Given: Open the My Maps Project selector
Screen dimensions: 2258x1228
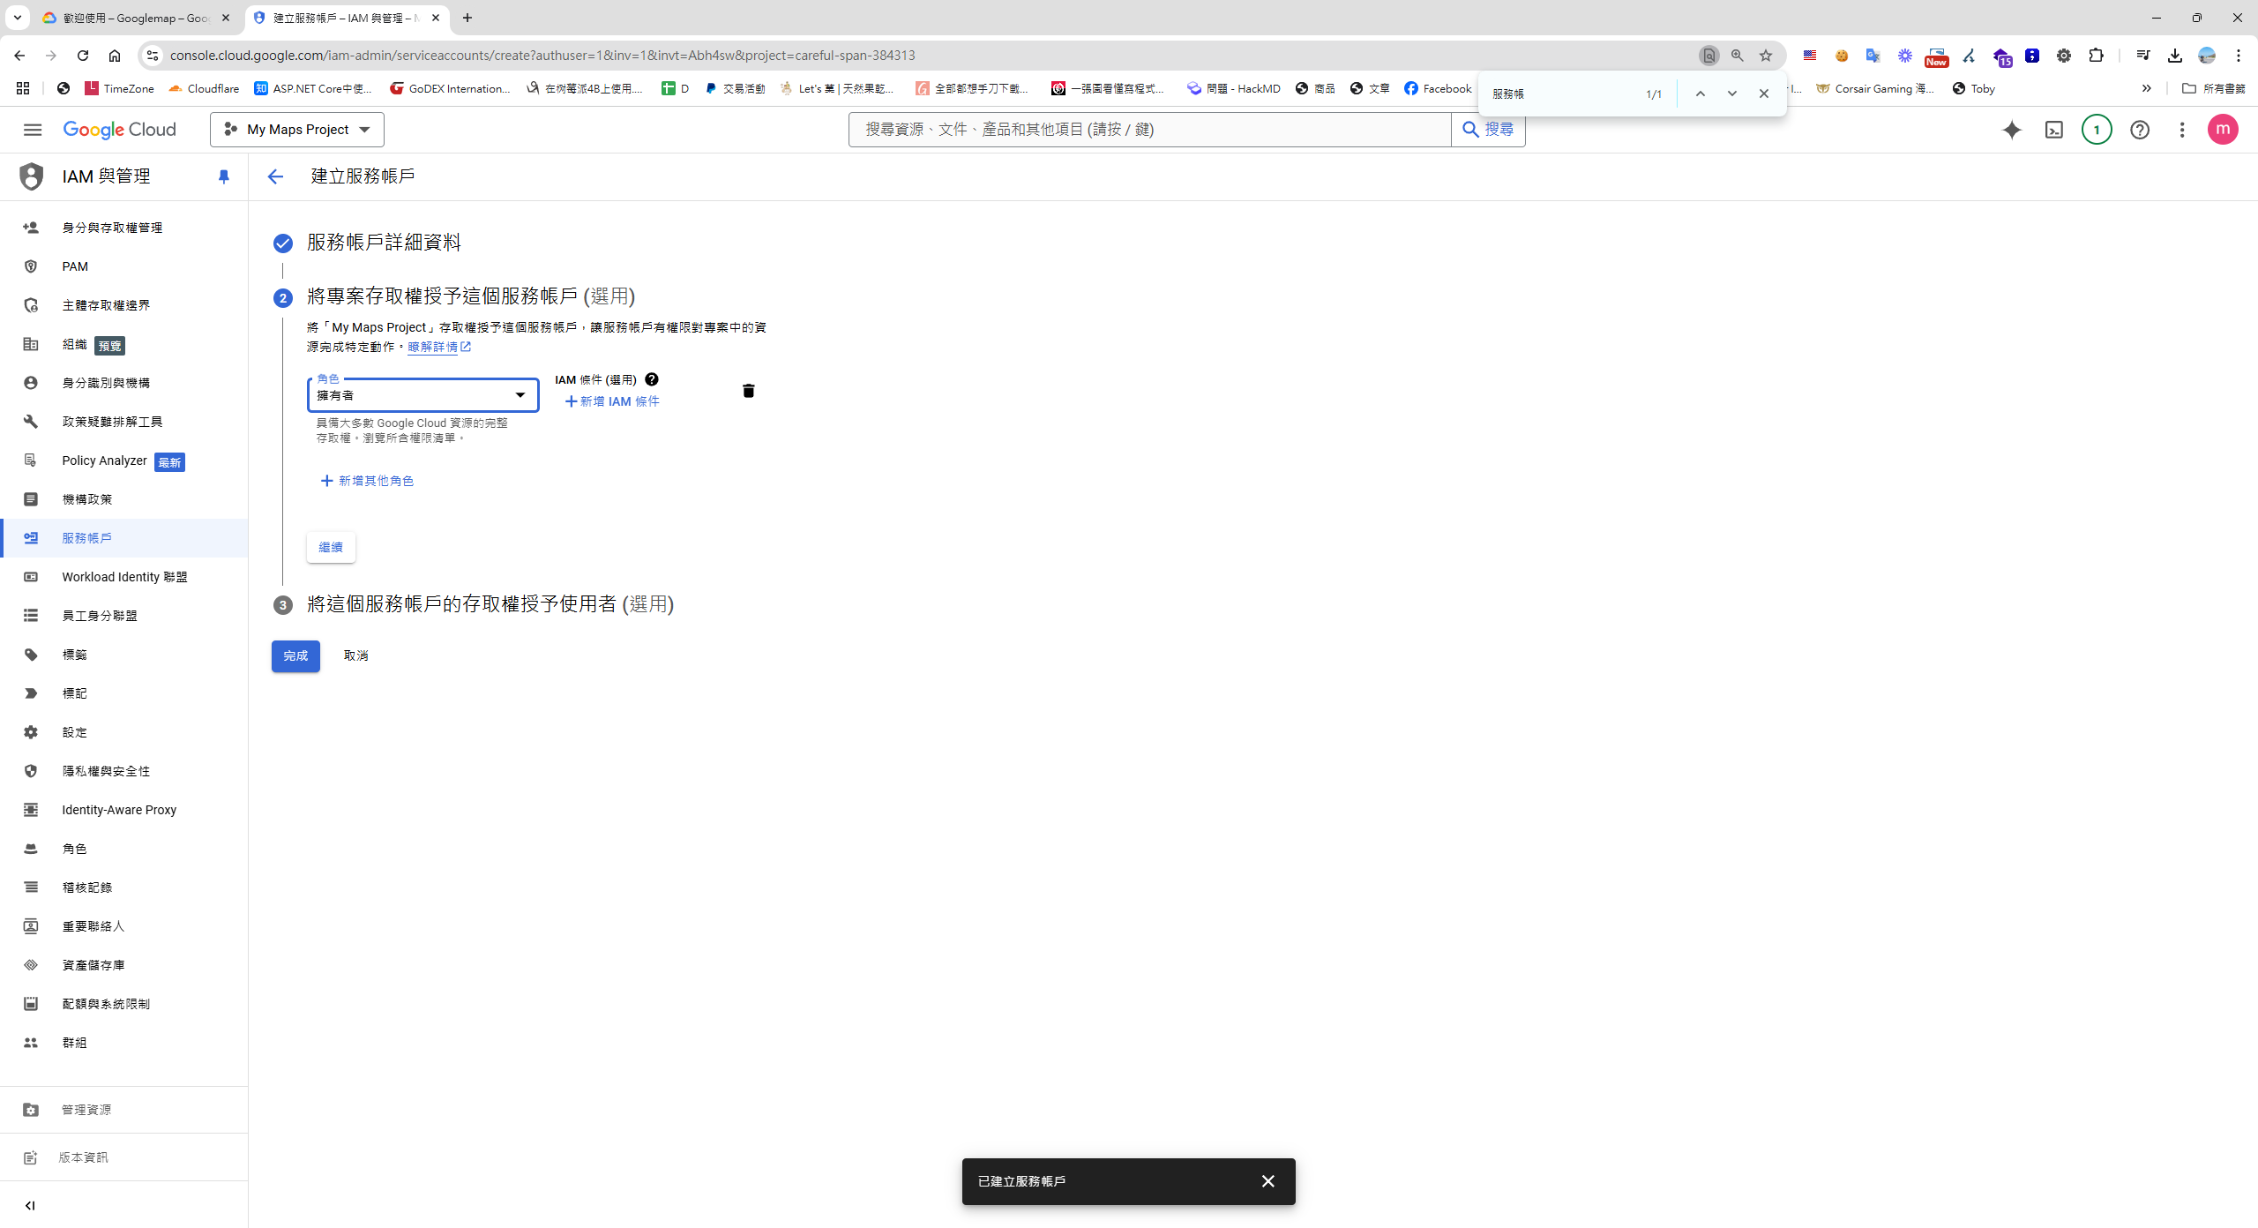Looking at the screenshot, I should pyautogui.click(x=297, y=130).
